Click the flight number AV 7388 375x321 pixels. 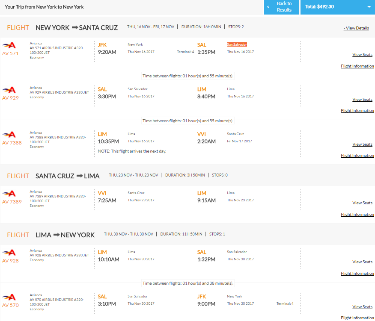tap(12, 143)
